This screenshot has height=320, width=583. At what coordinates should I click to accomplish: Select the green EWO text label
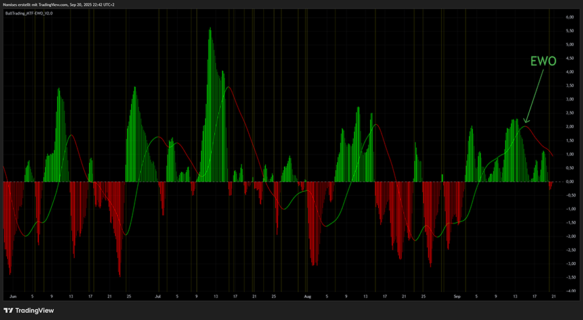(x=544, y=61)
